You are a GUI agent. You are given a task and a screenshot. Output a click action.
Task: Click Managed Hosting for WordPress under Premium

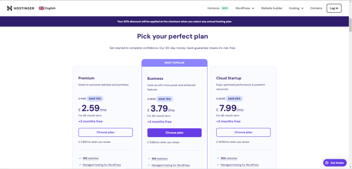[x=102, y=165]
